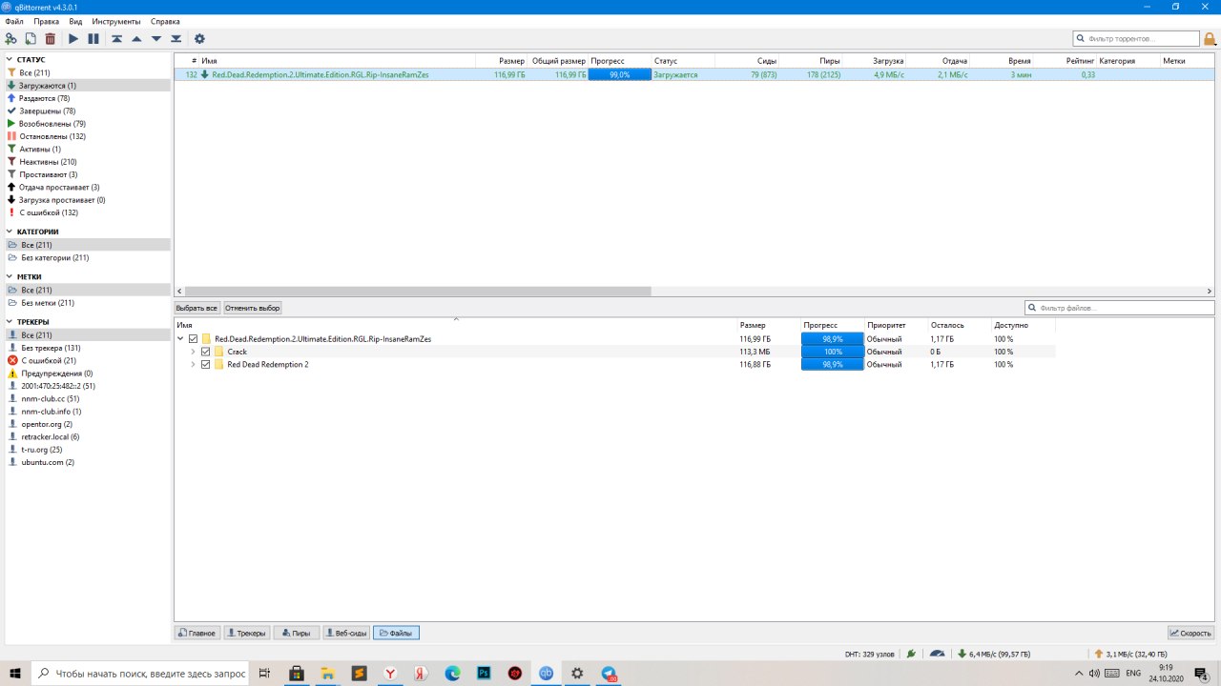Expand the Red Dead Redemption 2 folder
Image resolution: width=1221 pixels, height=686 pixels.
point(193,364)
